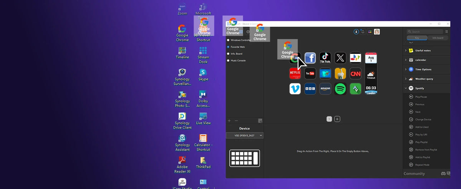The height and width of the screenshot is (189, 461).
Task: Click the profile manage icon beside minus
Action: point(260,121)
